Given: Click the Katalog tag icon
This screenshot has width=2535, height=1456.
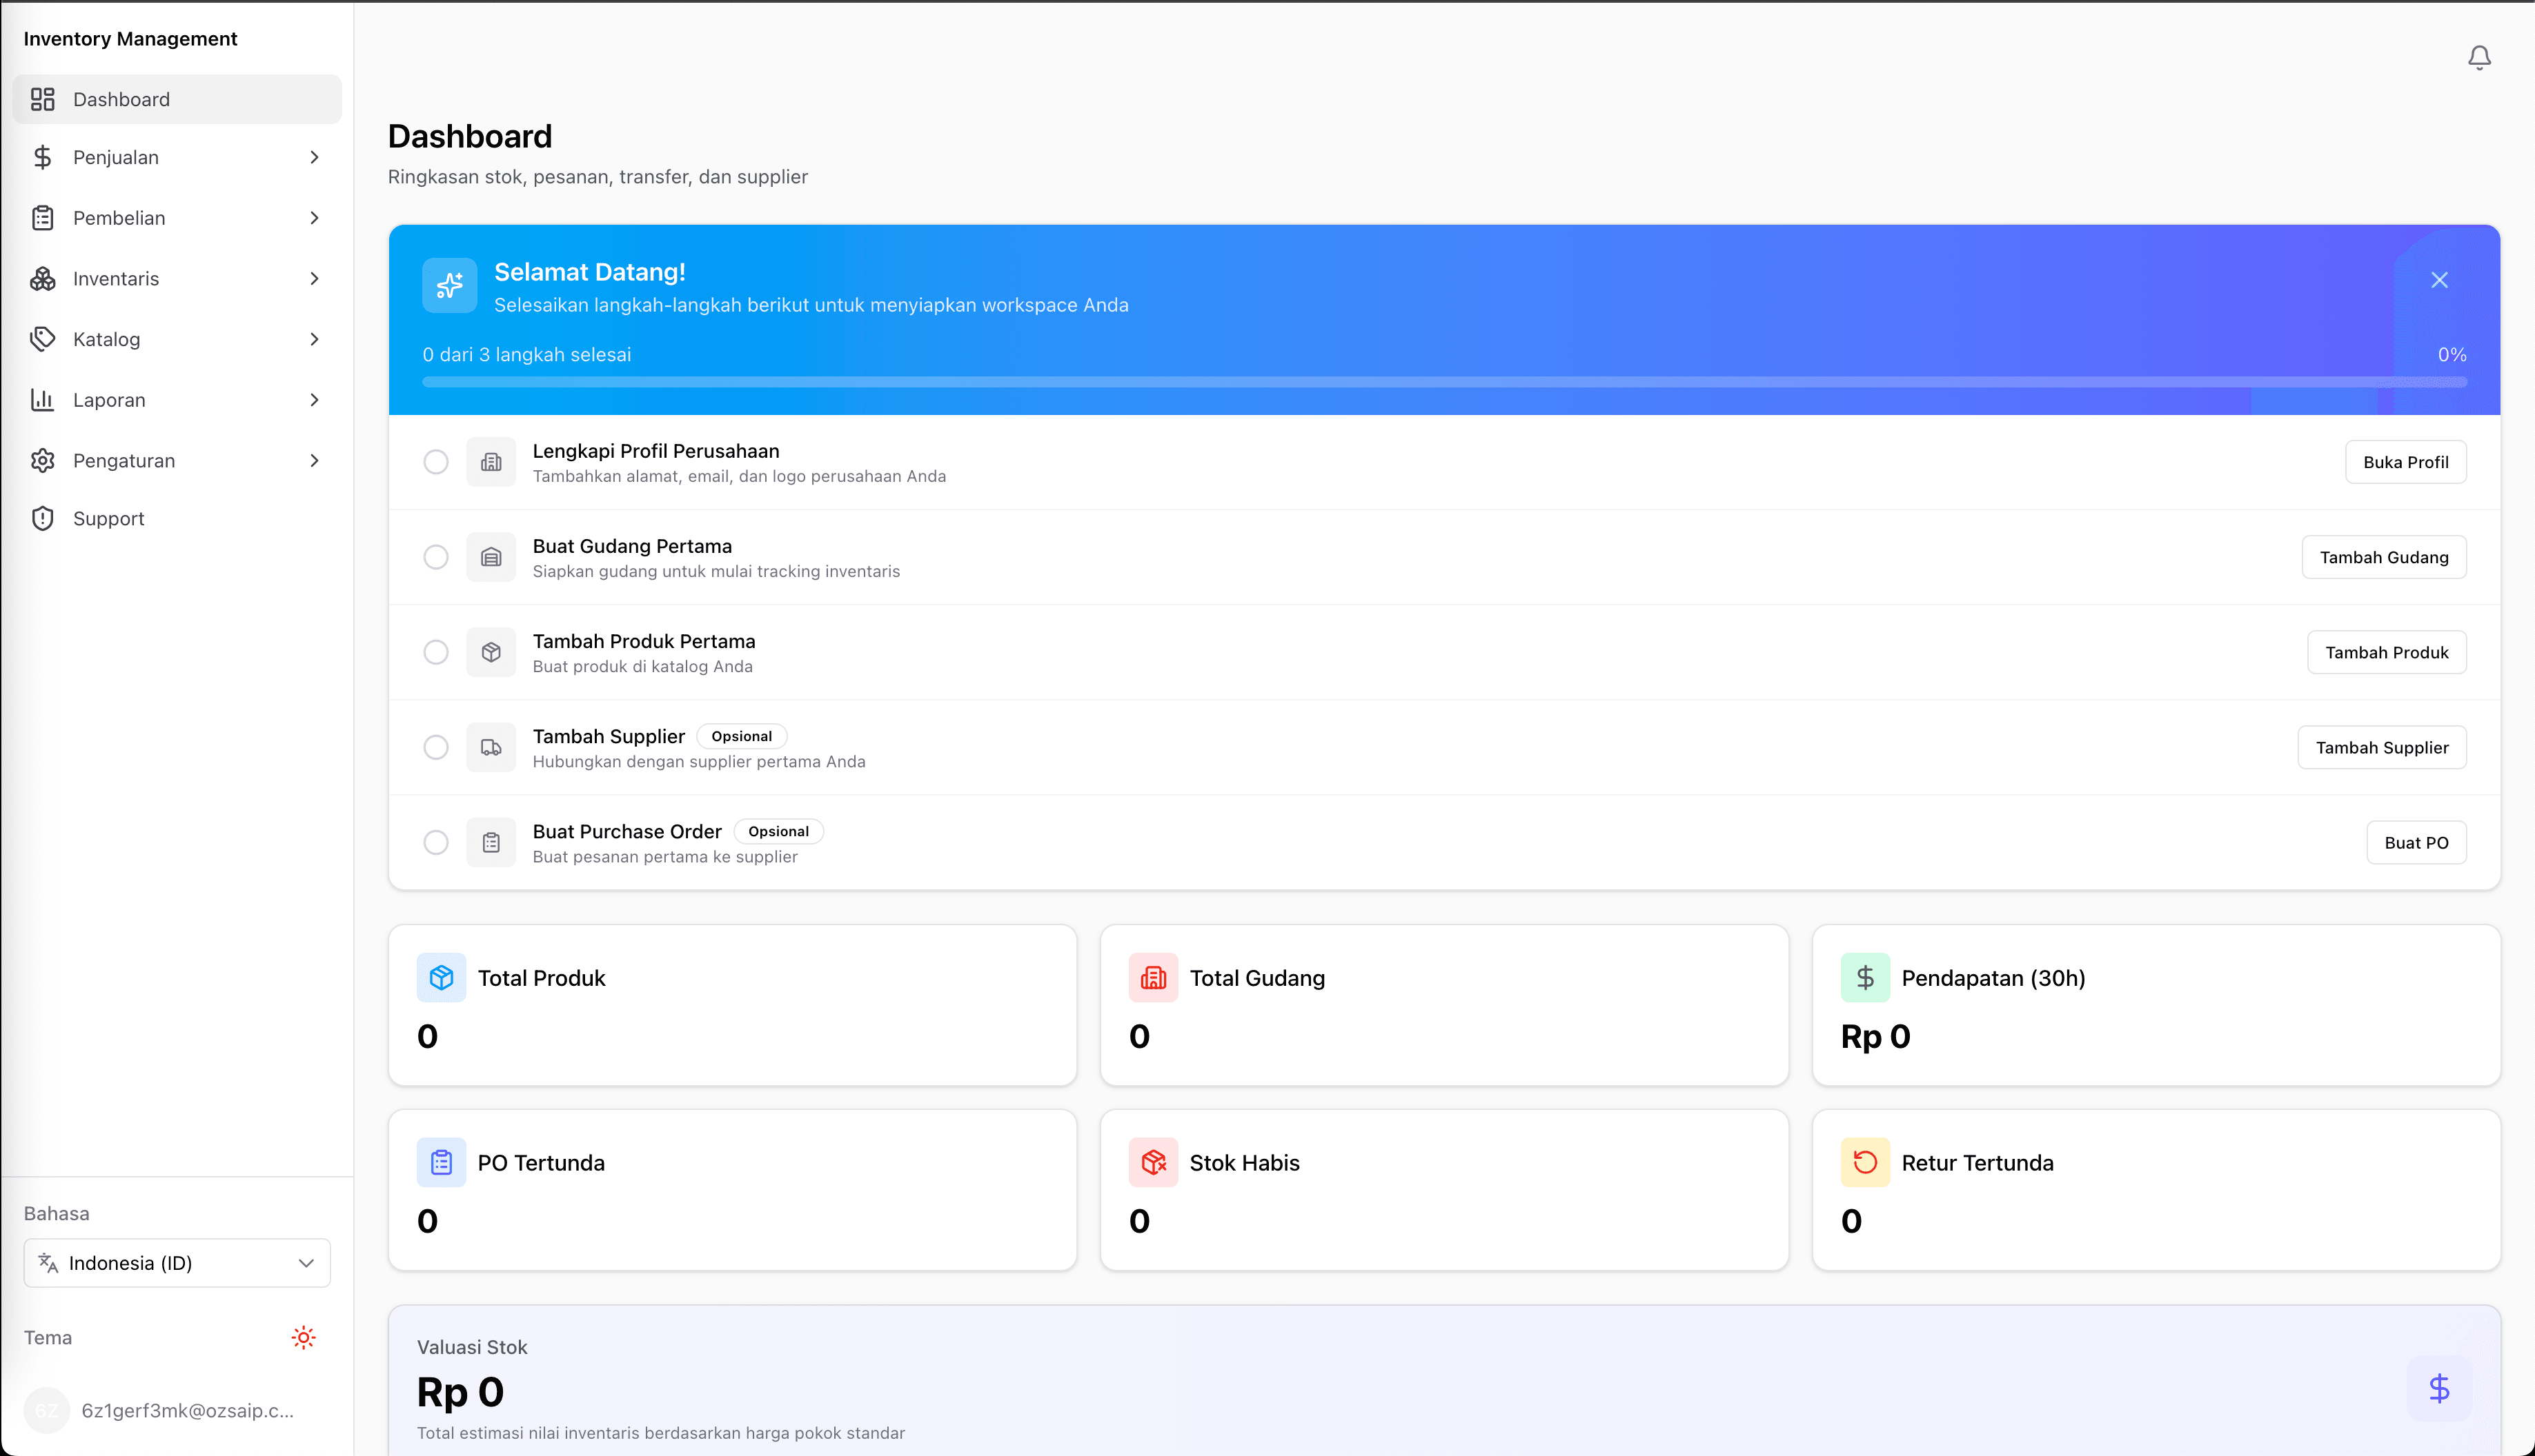Looking at the screenshot, I should 42,339.
